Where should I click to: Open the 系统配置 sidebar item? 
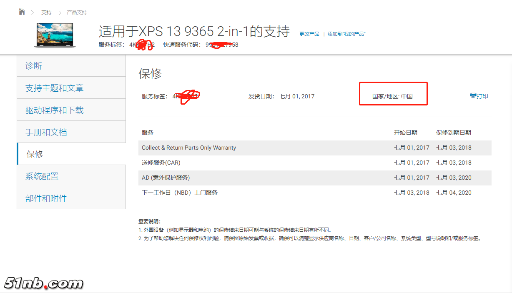coord(71,176)
